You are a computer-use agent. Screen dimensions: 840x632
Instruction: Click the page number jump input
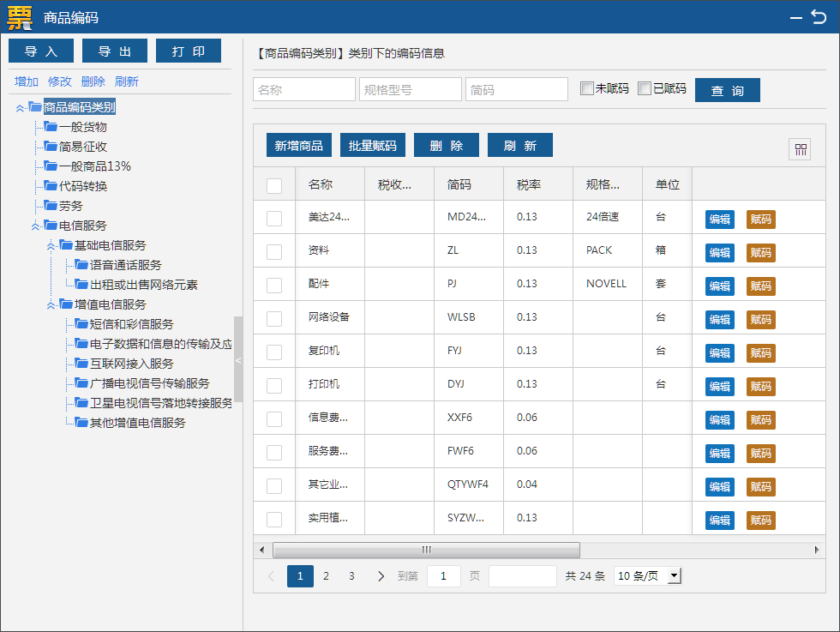pyautogui.click(x=444, y=576)
